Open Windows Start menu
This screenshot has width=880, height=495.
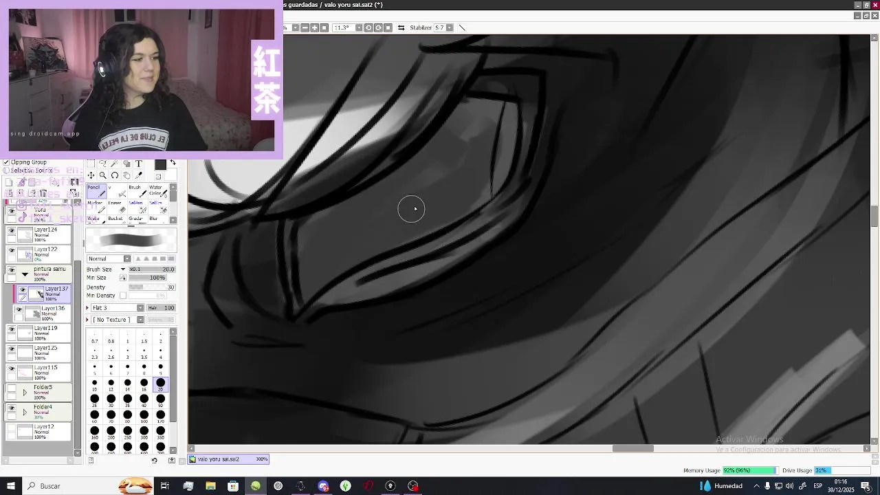point(10,486)
